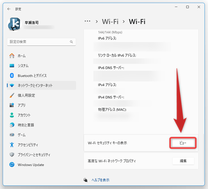Screen dimensions: 208x189
Task: Click the リンク ローカル IPv6 アドレス label
Action: click(x=117, y=55)
